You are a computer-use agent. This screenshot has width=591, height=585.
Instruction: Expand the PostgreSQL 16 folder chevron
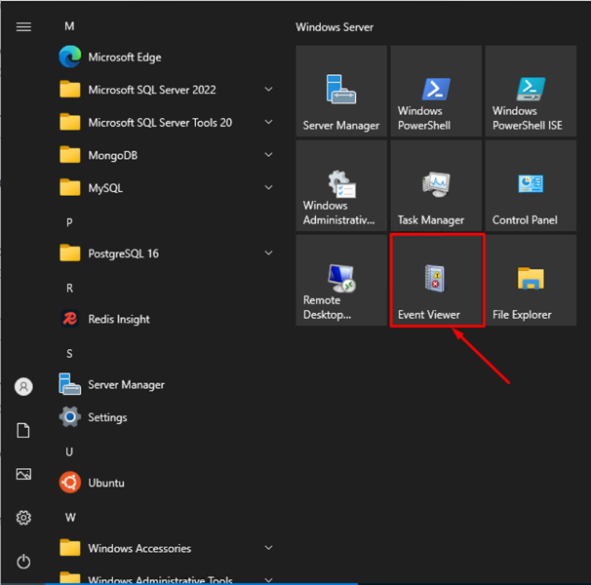tap(269, 253)
